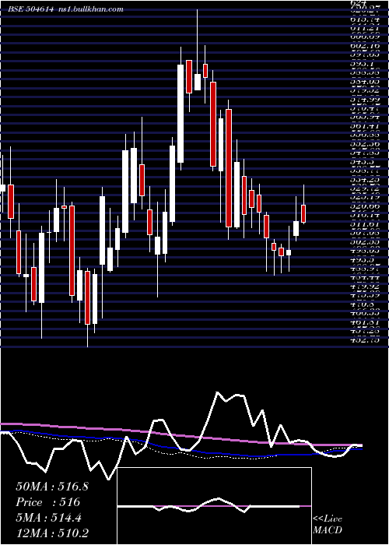Click the ns1.bullkhan.com site text

pyautogui.click(x=90, y=9)
